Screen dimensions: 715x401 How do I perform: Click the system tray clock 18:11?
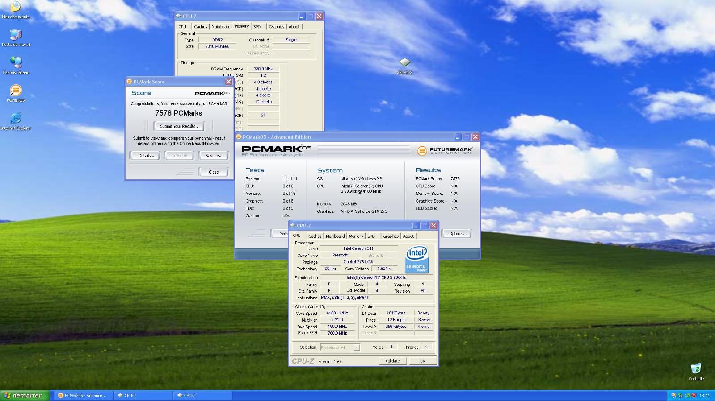click(x=705, y=396)
